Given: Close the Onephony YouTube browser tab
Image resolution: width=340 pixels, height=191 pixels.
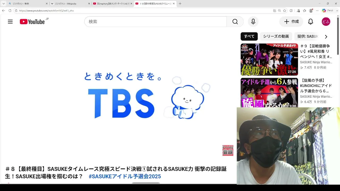Looking at the screenshot, I should coord(131,4).
